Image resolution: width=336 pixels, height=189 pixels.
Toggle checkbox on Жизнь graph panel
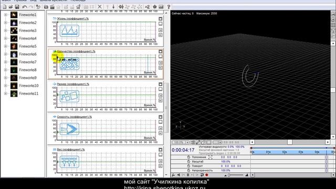pos(161,24)
